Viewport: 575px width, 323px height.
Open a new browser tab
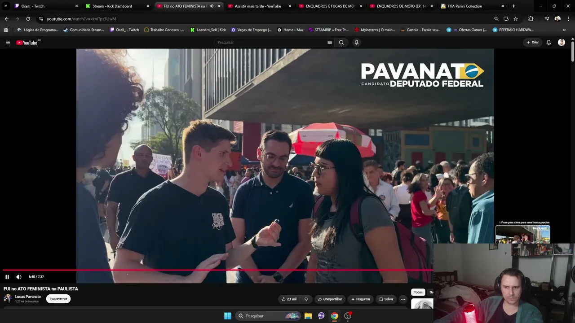[x=513, y=6]
